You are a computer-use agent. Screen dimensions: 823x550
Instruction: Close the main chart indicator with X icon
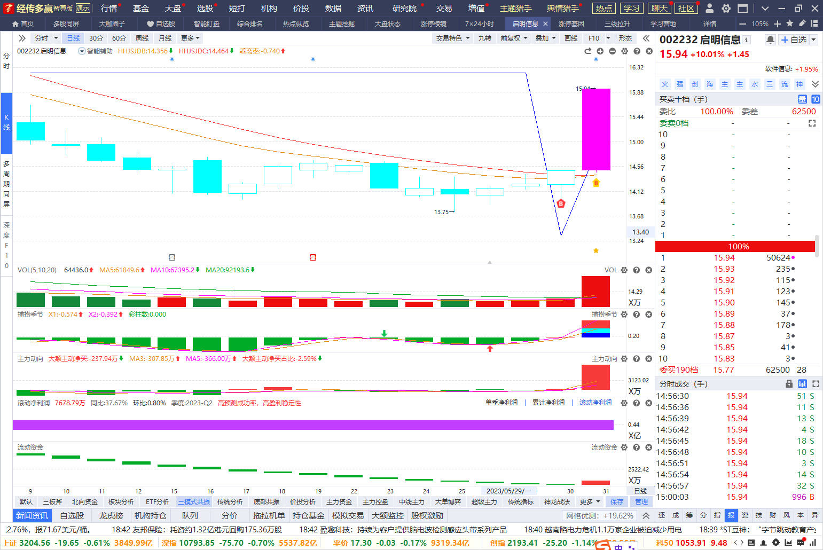click(649, 51)
